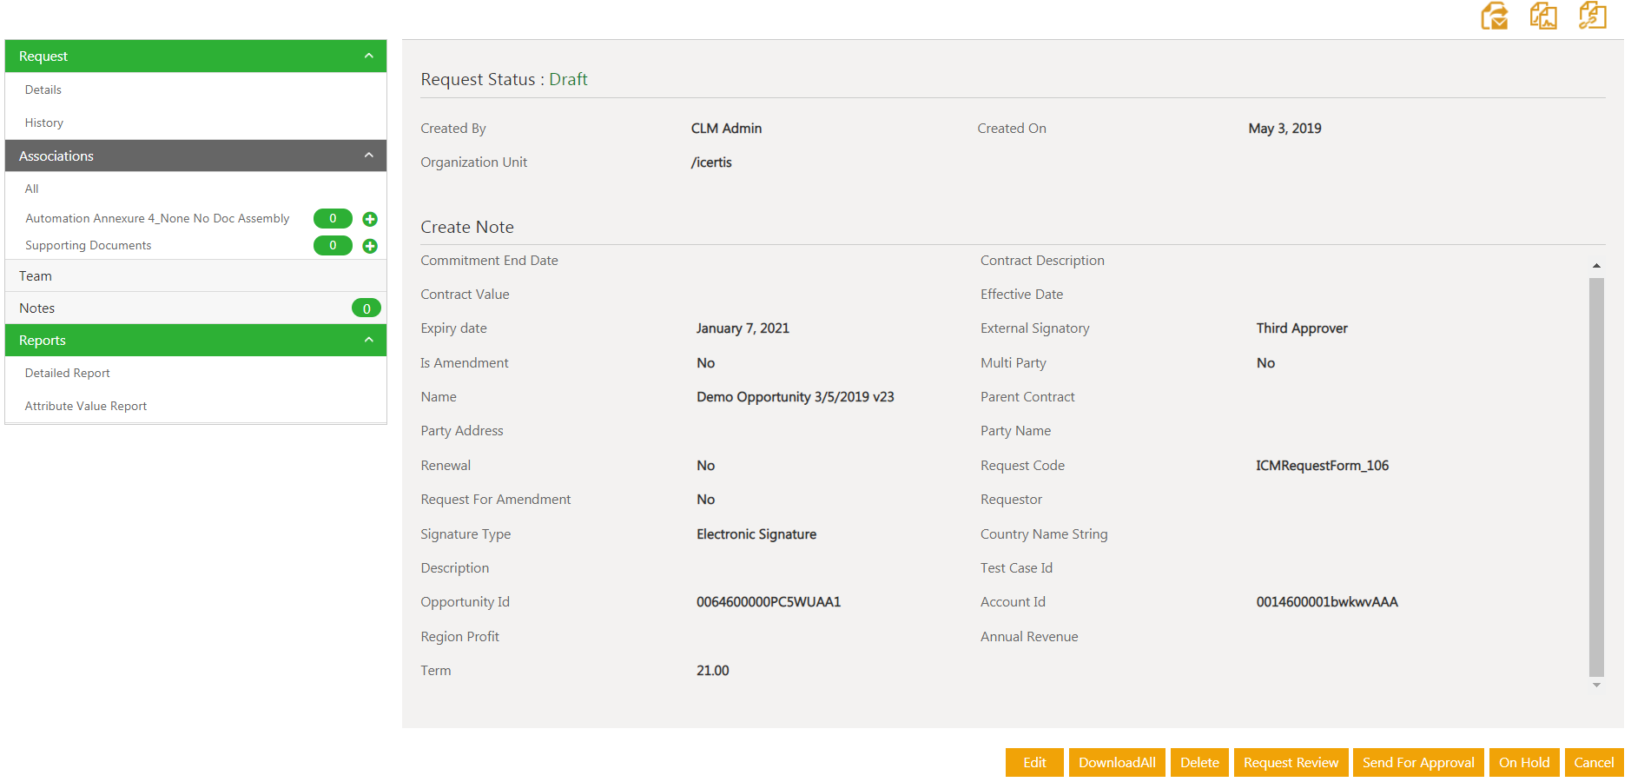Click the Supporting Documents count badge

click(333, 246)
